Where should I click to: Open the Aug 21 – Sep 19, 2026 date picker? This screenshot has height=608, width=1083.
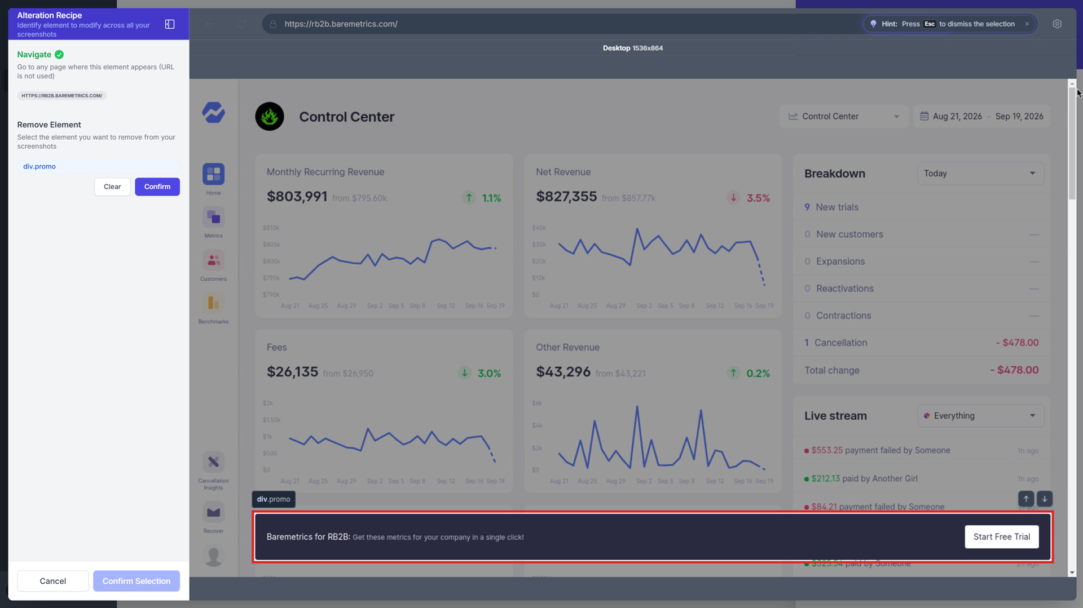point(981,116)
